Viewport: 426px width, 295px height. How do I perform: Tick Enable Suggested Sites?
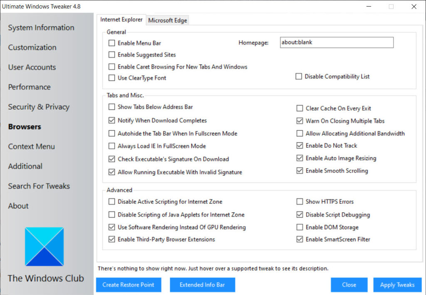pyautogui.click(x=111, y=55)
